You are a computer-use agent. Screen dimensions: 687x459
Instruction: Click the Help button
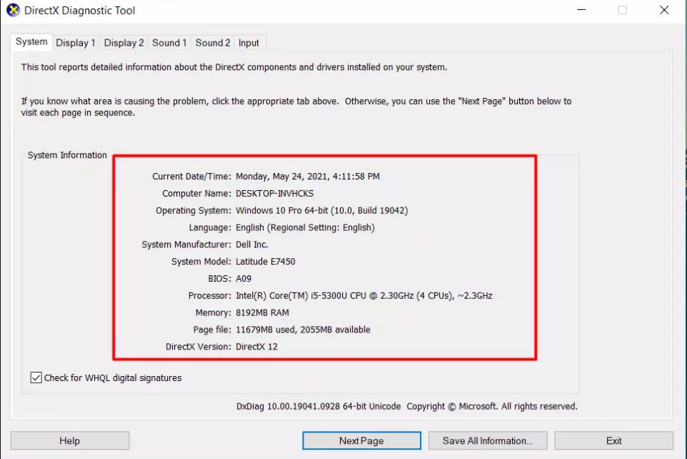[x=70, y=440]
